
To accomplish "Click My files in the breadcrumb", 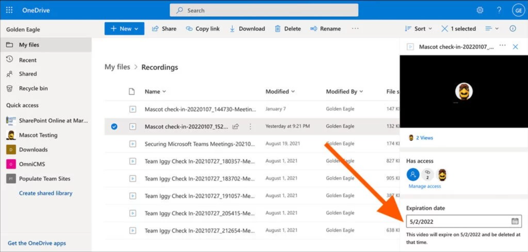I will [x=117, y=67].
